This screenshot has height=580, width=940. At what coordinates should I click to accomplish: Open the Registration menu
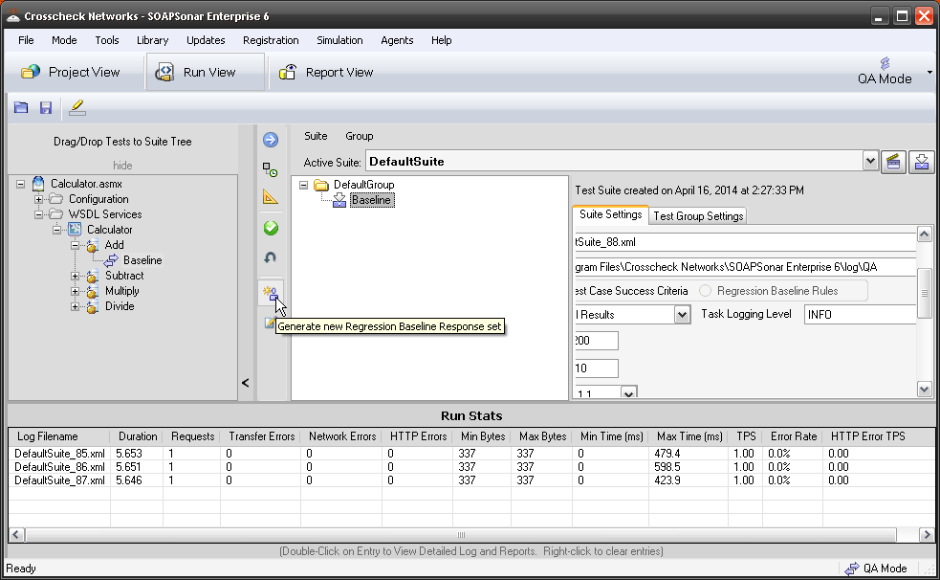(271, 40)
